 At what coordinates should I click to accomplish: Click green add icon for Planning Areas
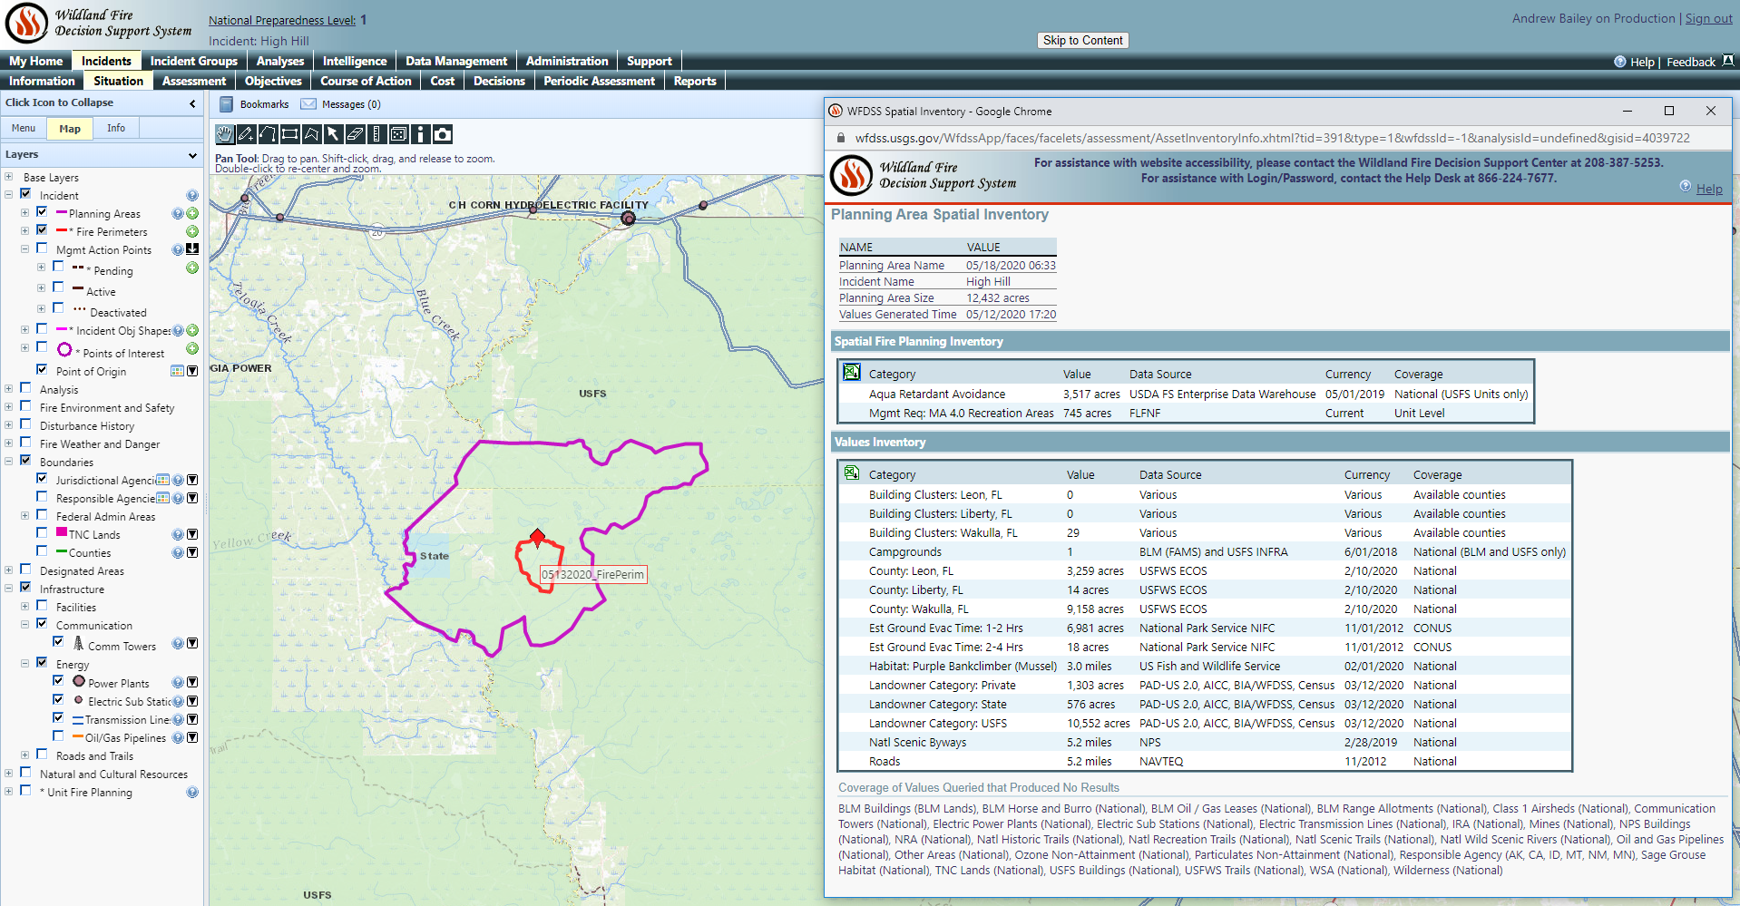tap(192, 213)
